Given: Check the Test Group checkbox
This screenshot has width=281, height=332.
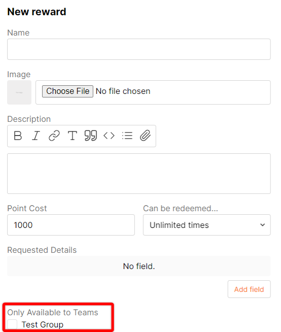Looking at the screenshot, I should pyautogui.click(x=12, y=324).
